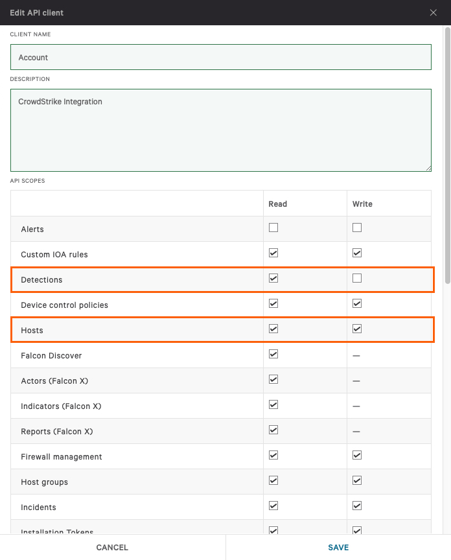The height and width of the screenshot is (560, 451).
Task: Disable Write access for Firewall management
Action: (x=356, y=455)
